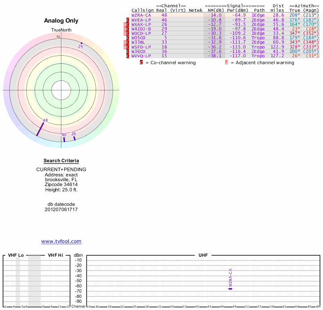Viewport: 323px width, 310px height.
Task: Click the adjacent channel legend icon
Action: coord(227,63)
